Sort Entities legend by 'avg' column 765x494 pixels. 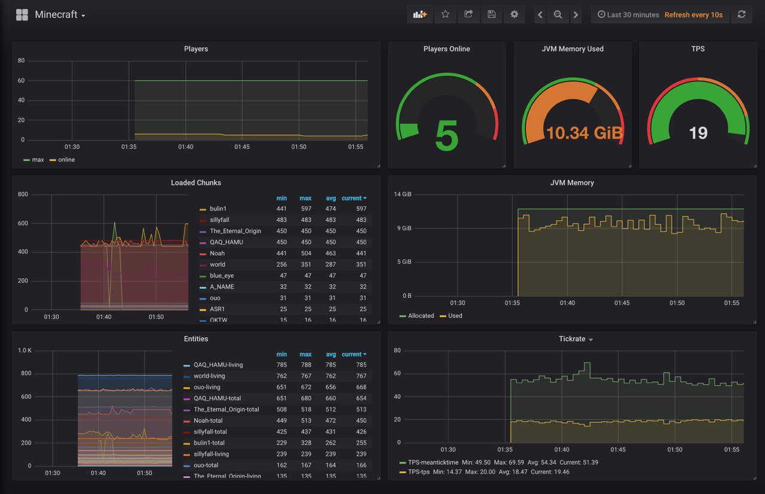click(331, 354)
